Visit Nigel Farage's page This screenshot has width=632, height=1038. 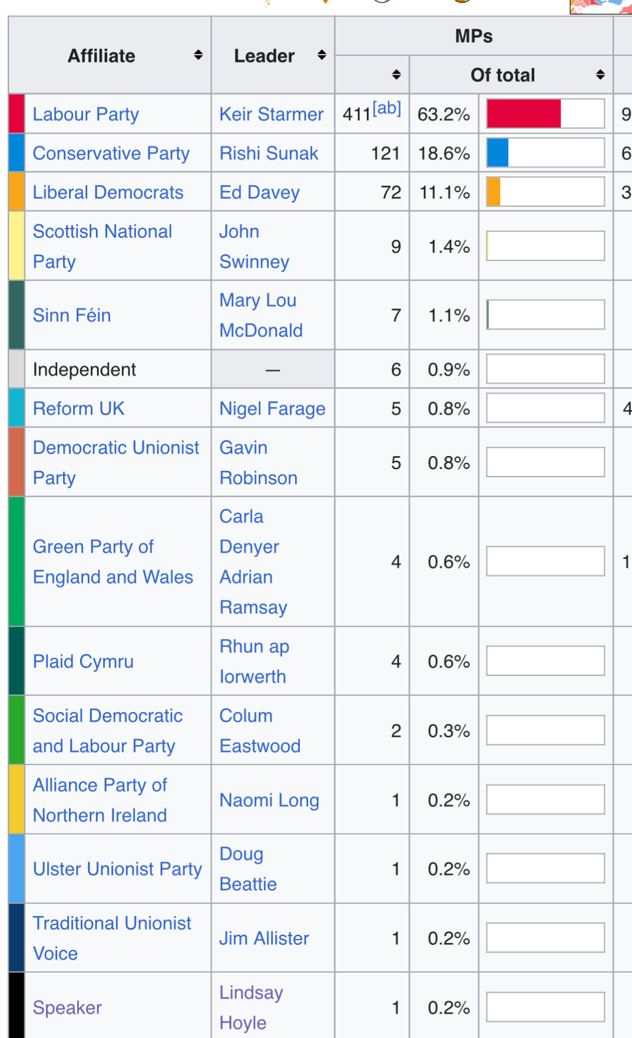(x=272, y=409)
